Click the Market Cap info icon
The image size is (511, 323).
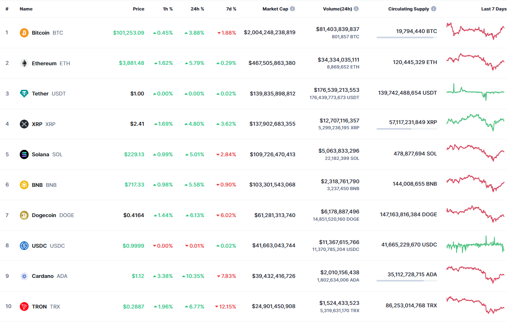293,9
